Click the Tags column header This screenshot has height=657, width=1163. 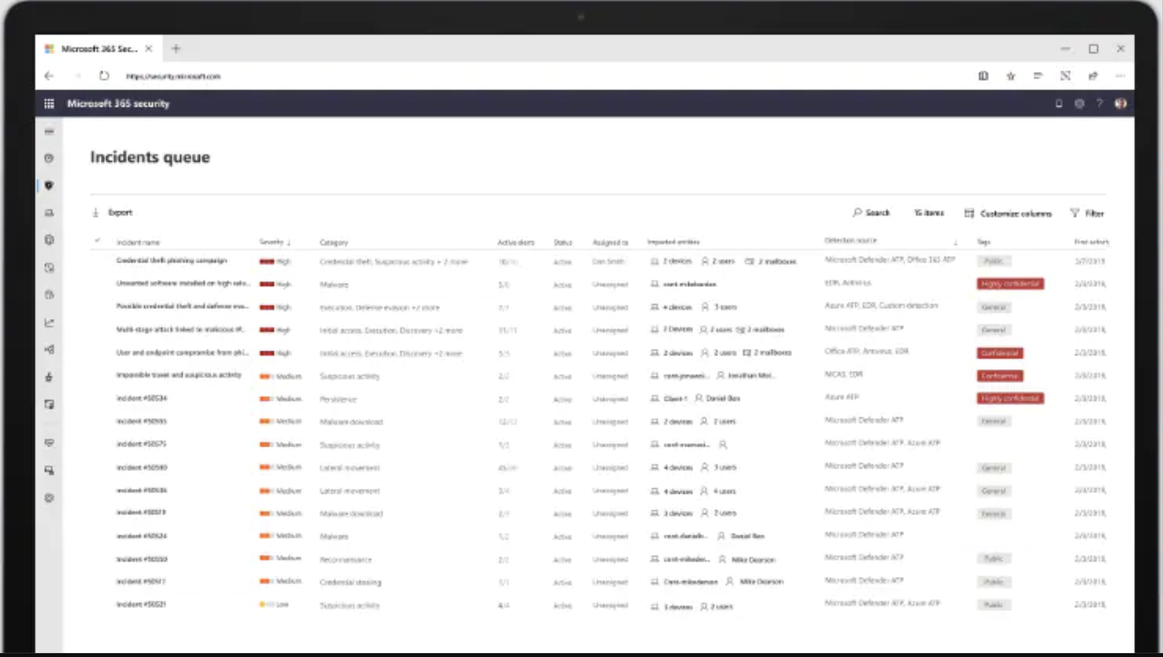(984, 242)
